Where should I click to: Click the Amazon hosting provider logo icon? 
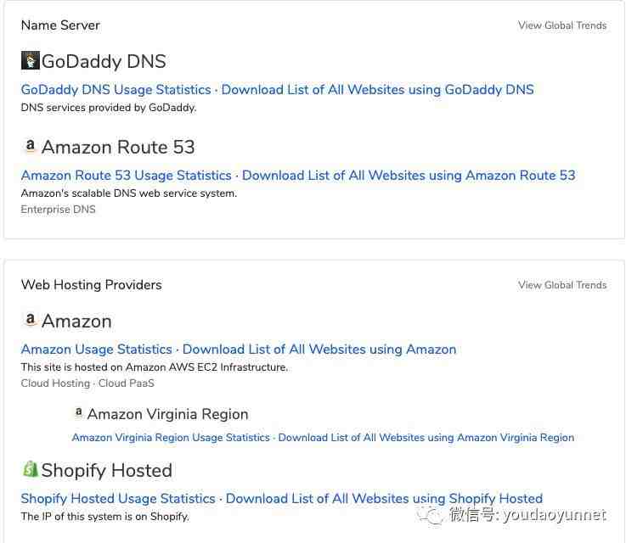pos(31,320)
